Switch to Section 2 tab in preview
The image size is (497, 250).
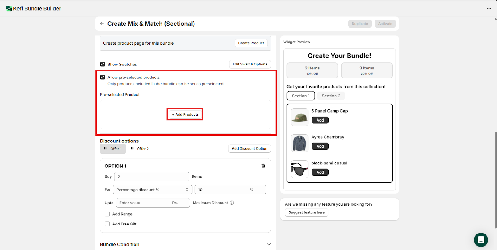331,96
